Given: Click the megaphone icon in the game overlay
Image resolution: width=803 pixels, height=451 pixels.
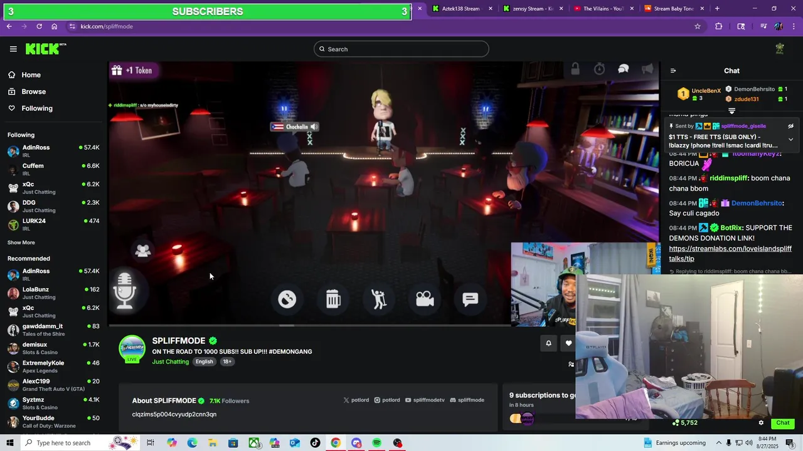Looking at the screenshot, I should click(647, 69).
